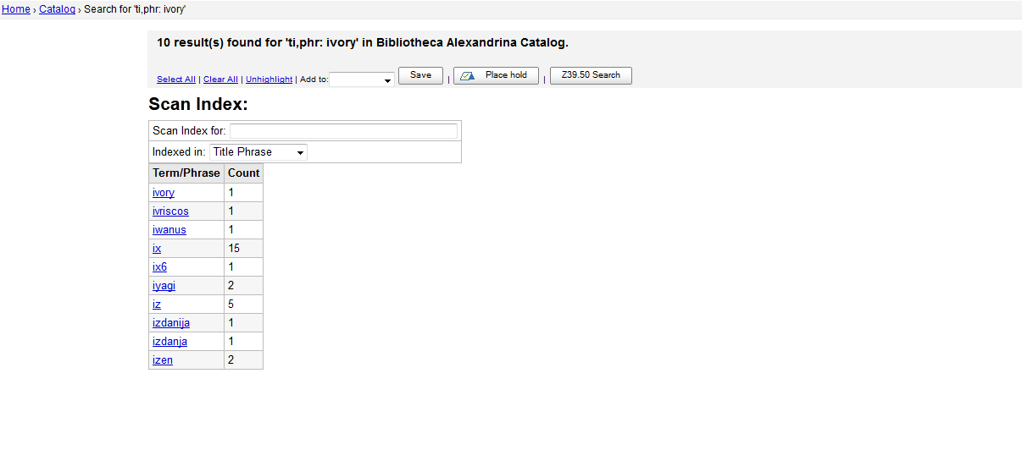Click the Unhighlight link
This screenshot has width=1022, height=461.
click(x=269, y=80)
